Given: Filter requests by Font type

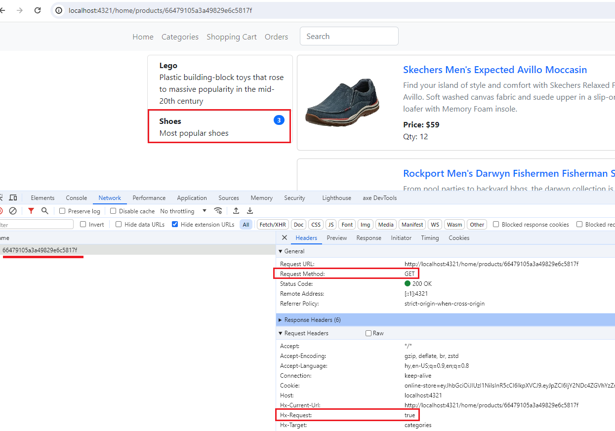Looking at the screenshot, I should pyautogui.click(x=347, y=225).
